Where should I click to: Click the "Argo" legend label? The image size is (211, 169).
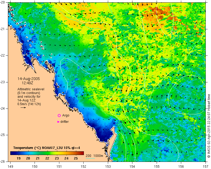point(66,115)
